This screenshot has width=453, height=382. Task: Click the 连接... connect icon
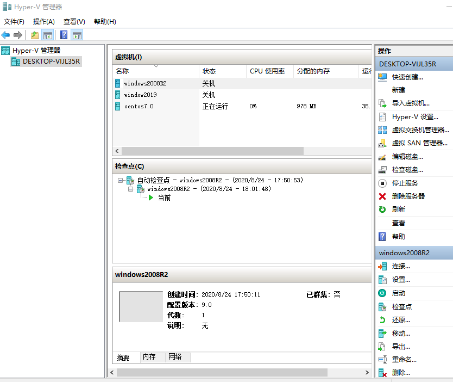pos(382,266)
